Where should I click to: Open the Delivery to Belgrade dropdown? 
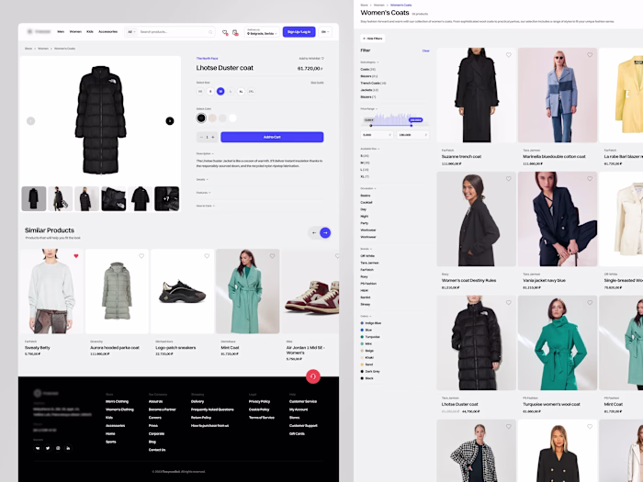(x=262, y=32)
